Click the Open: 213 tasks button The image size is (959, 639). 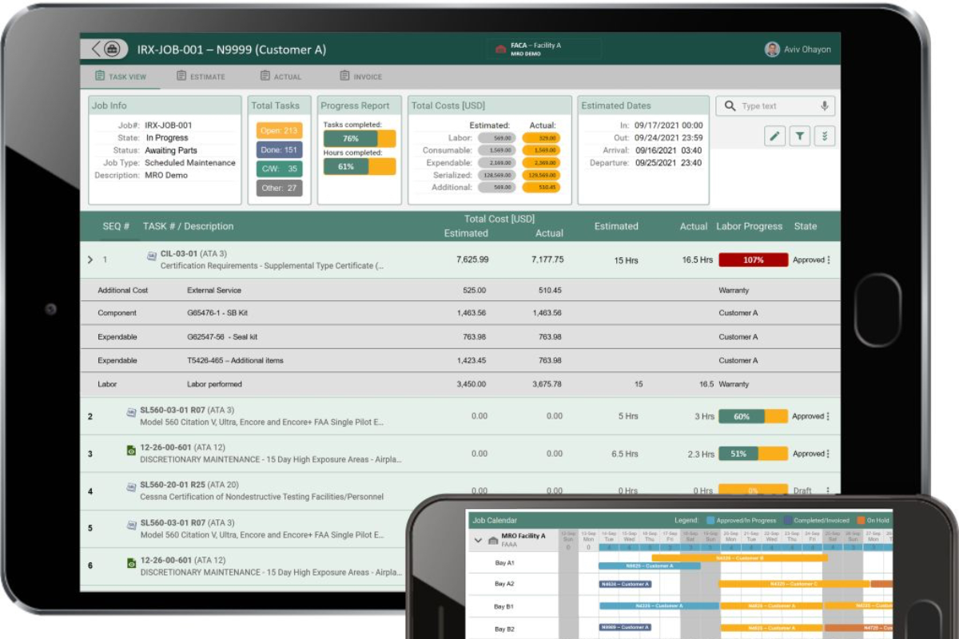click(279, 130)
